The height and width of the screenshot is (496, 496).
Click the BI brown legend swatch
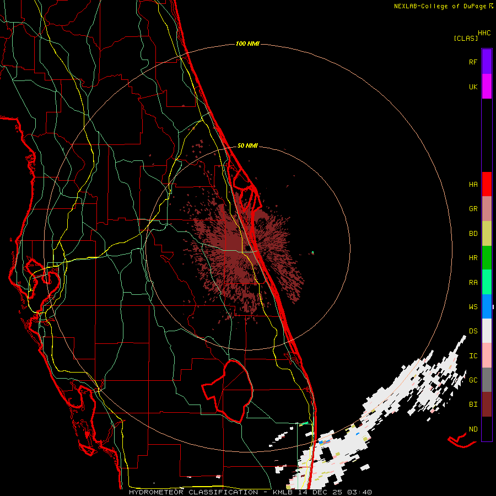pos(487,405)
